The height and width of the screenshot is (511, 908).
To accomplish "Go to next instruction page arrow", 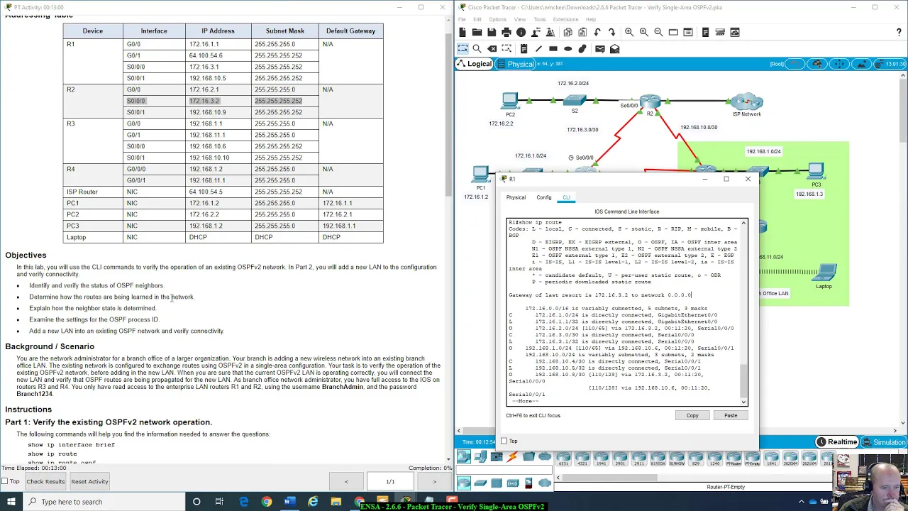I will [434, 481].
